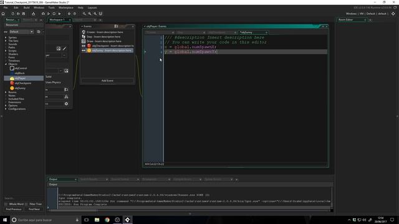Select the Step event row
This screenshot has height=224, width=399.
tap(108, 37)
